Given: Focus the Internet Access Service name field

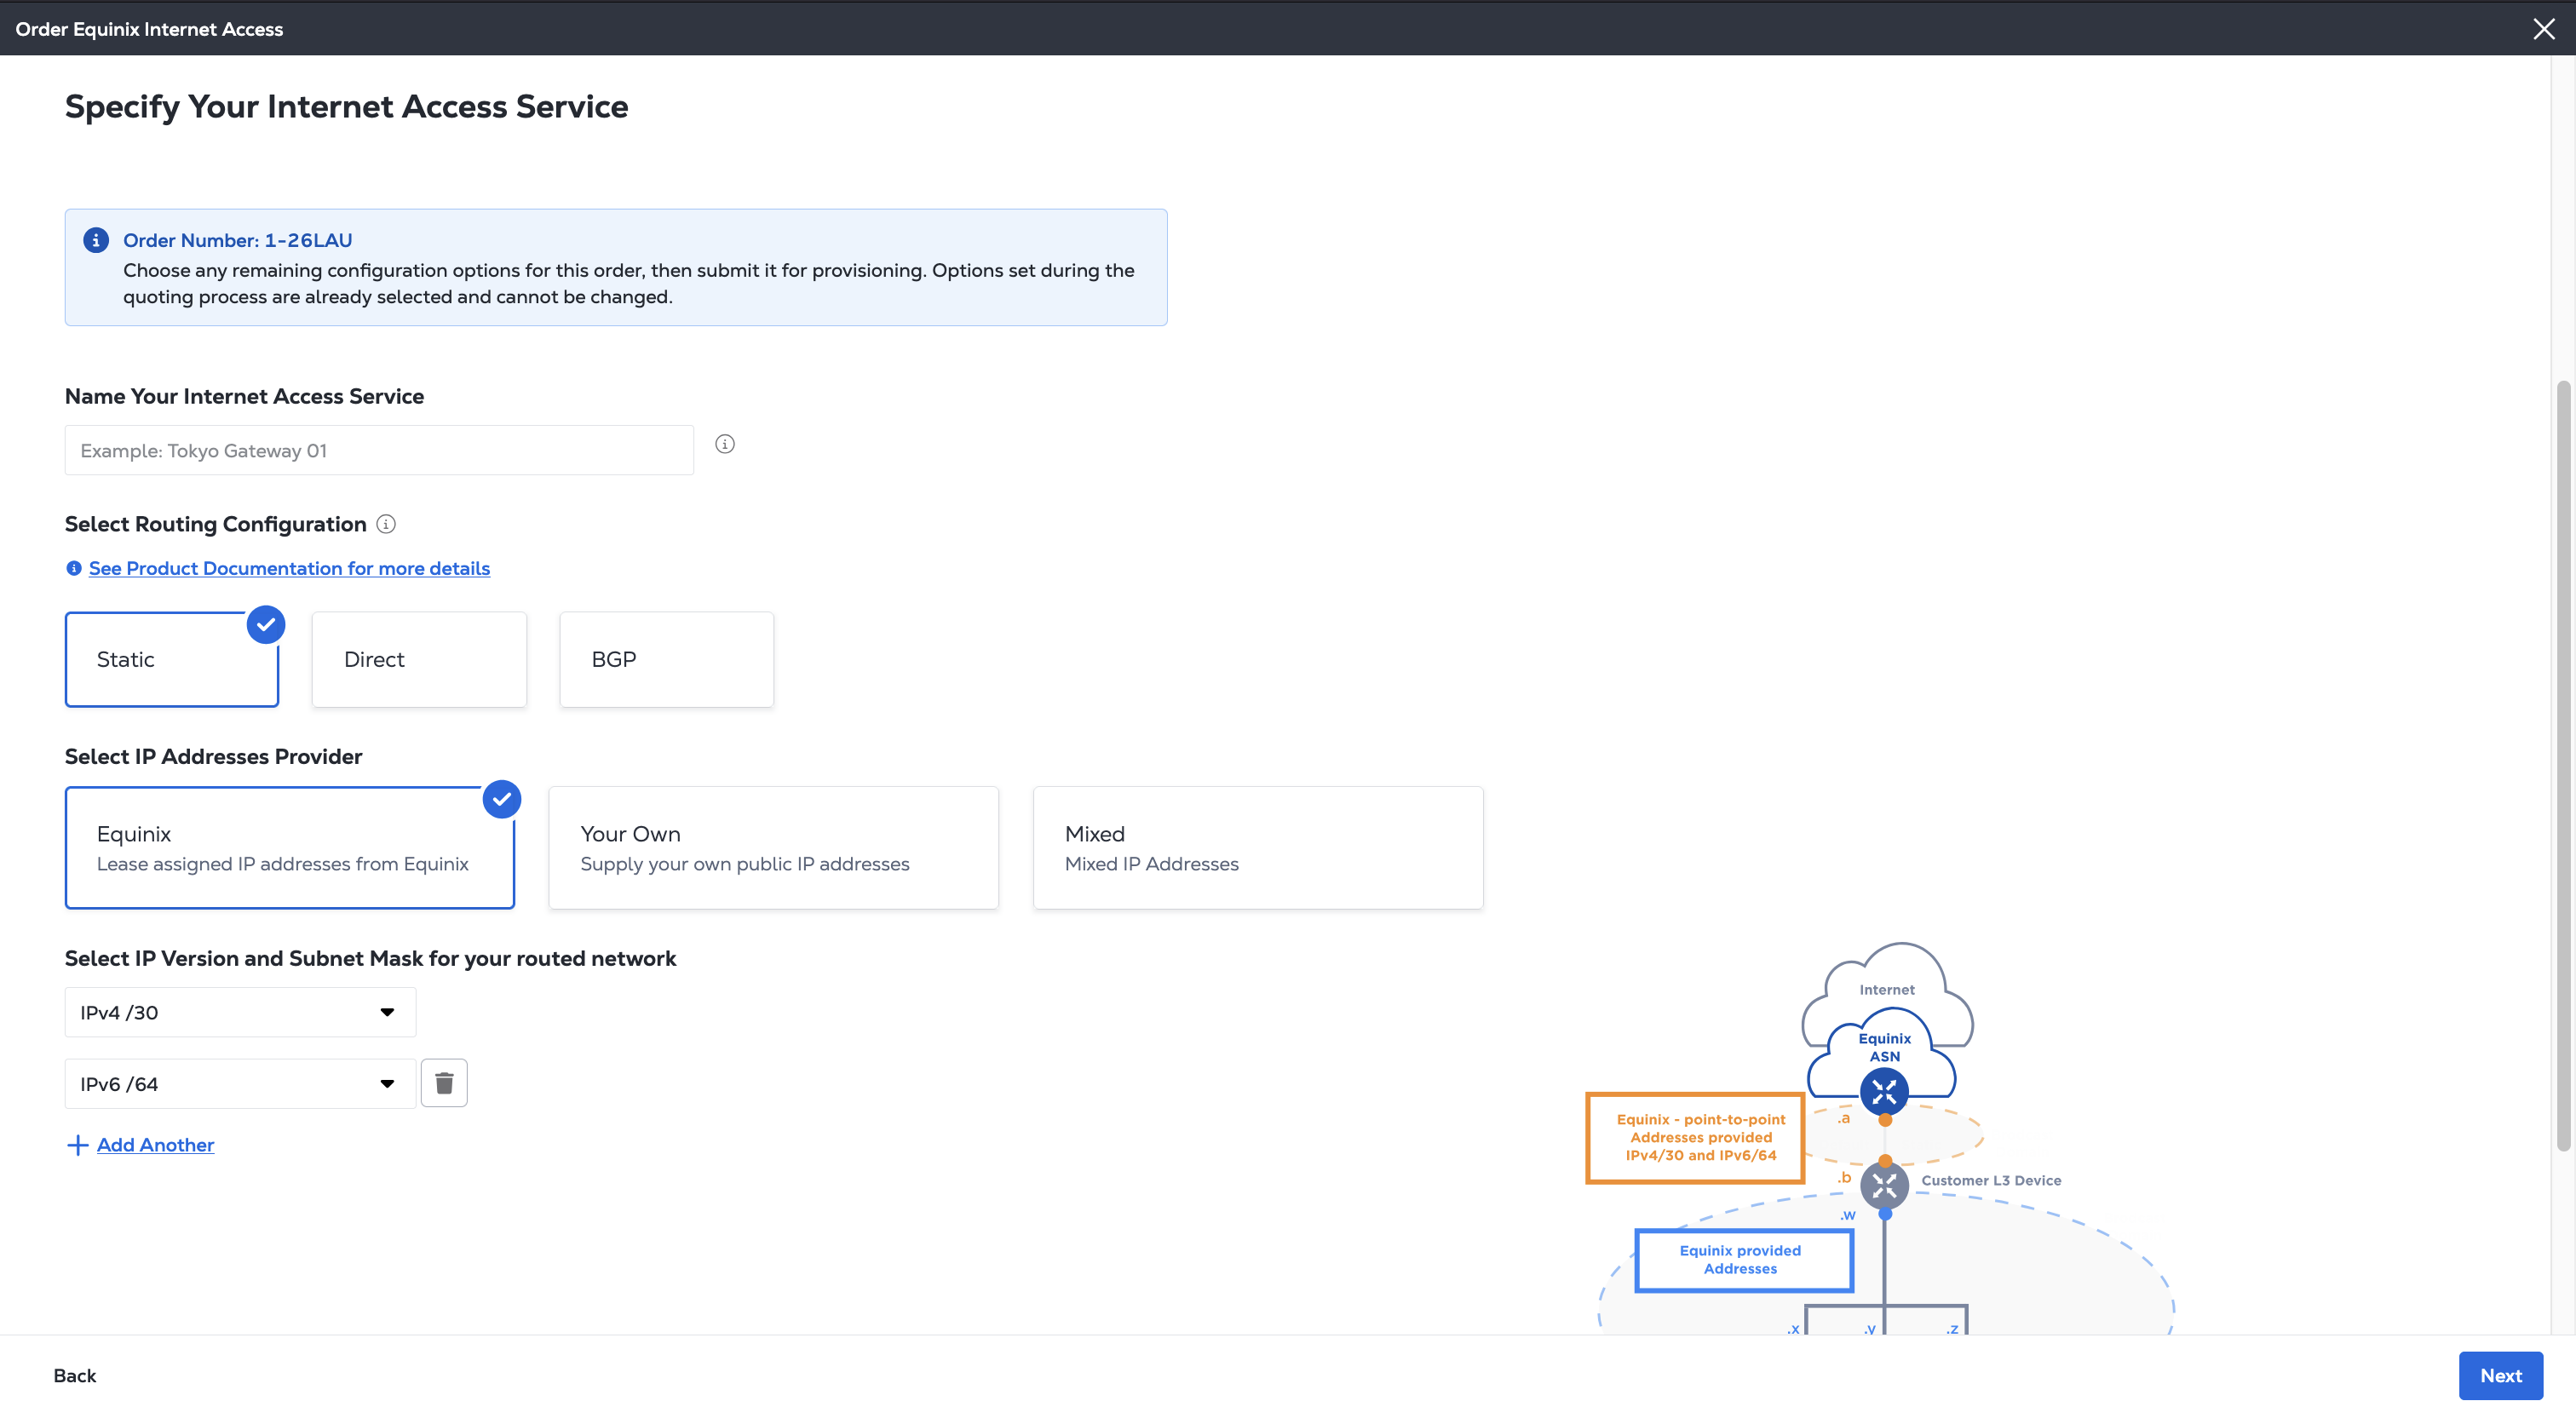Looking at the screenshot, I should 379,451.
